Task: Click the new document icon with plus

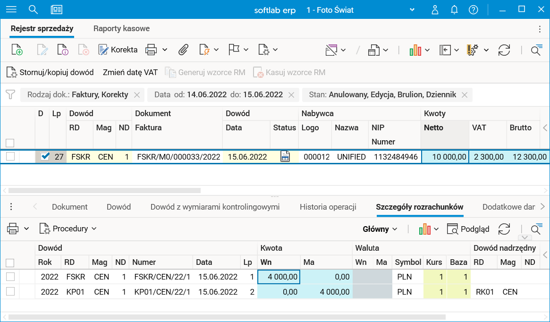Action: tap(17, 50)
